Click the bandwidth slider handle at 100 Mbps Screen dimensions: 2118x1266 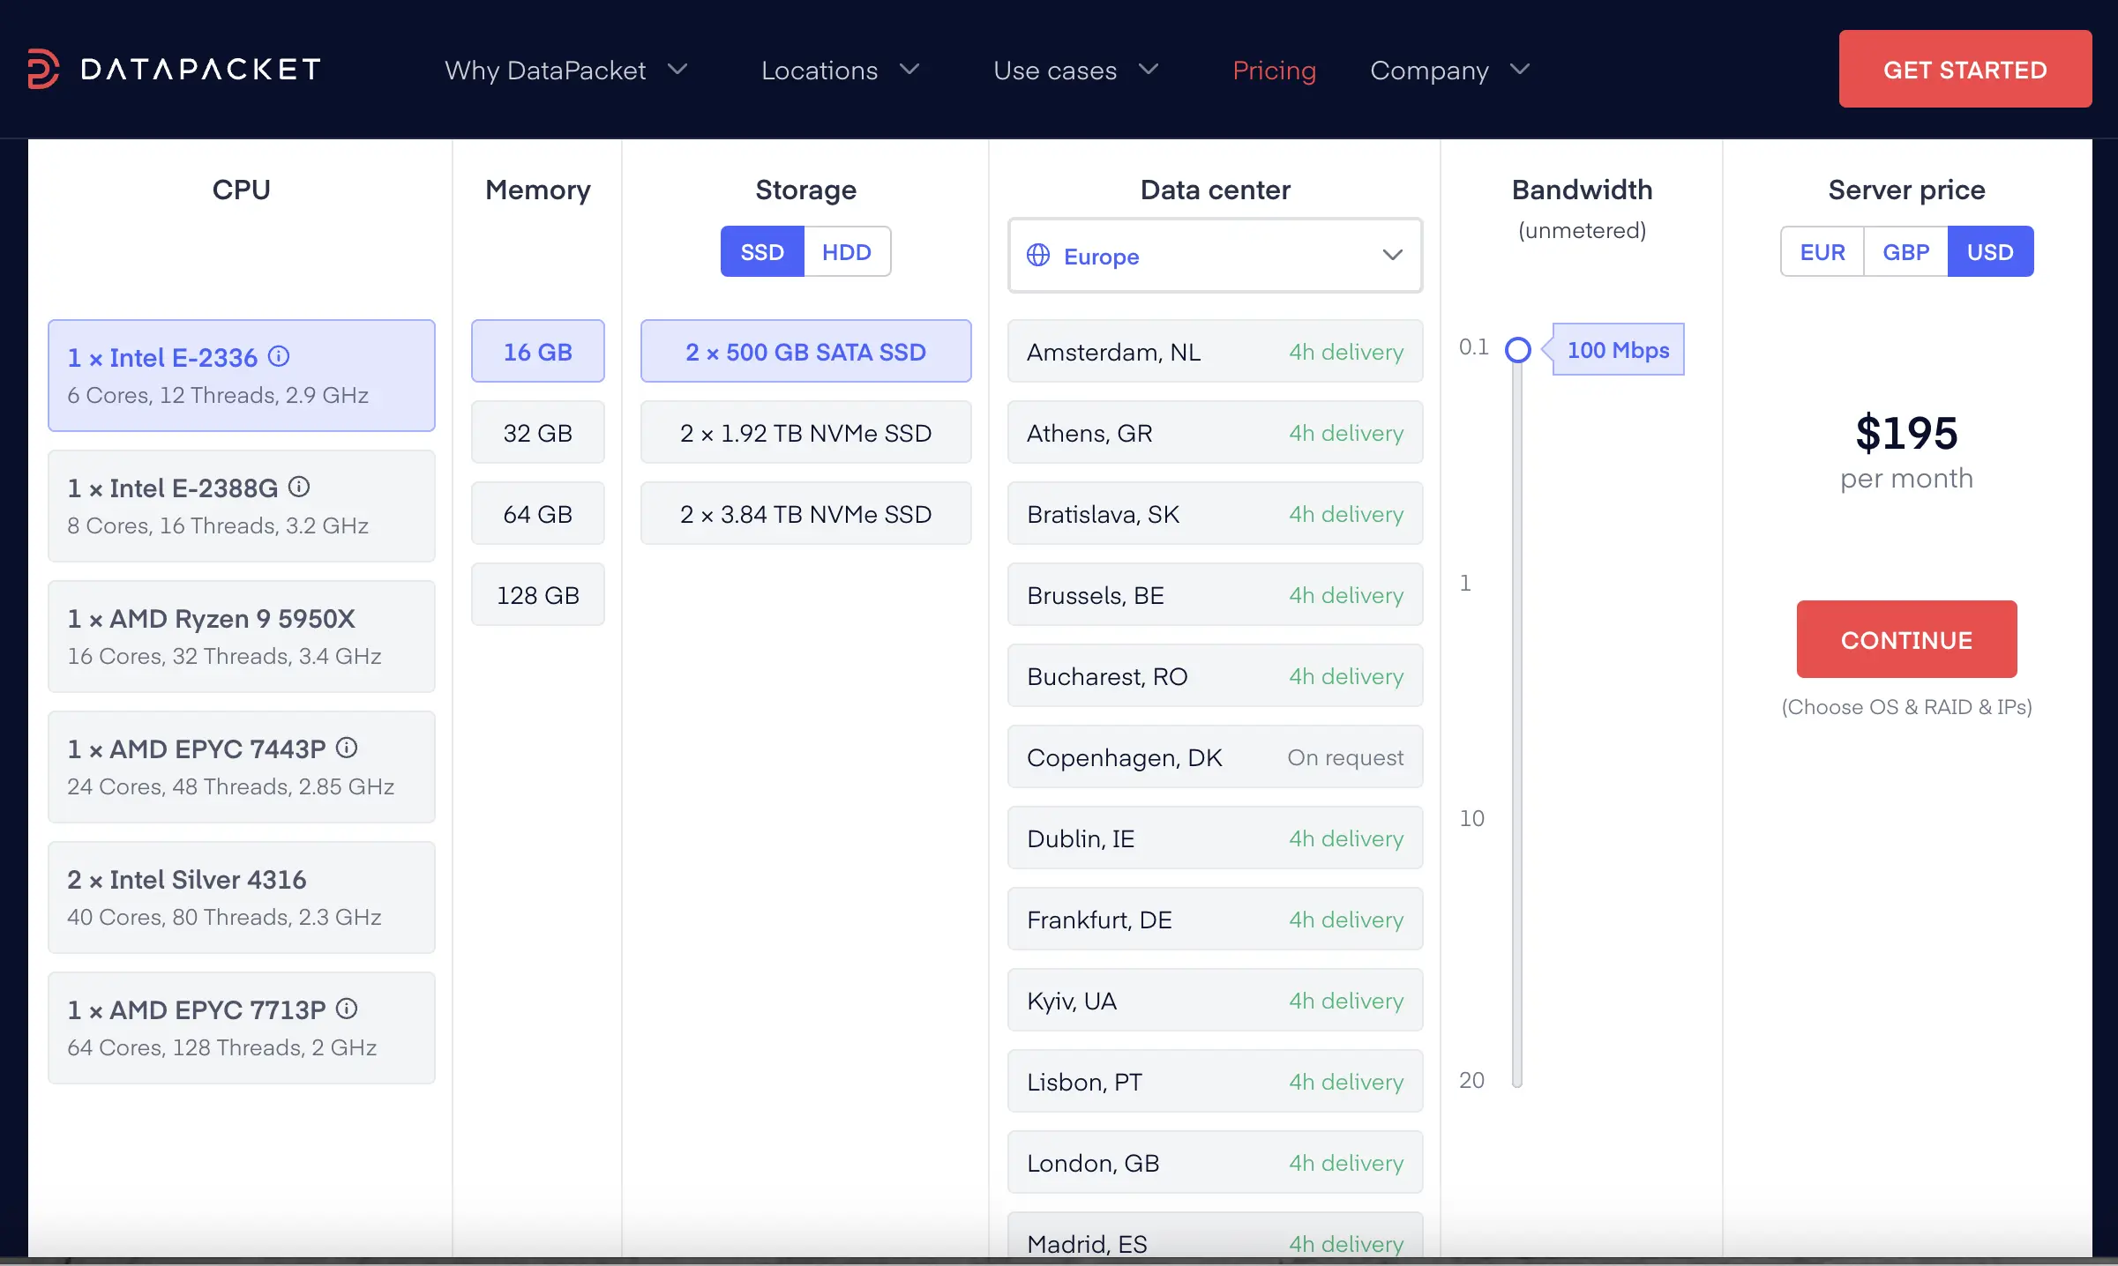click(1517, 350)
